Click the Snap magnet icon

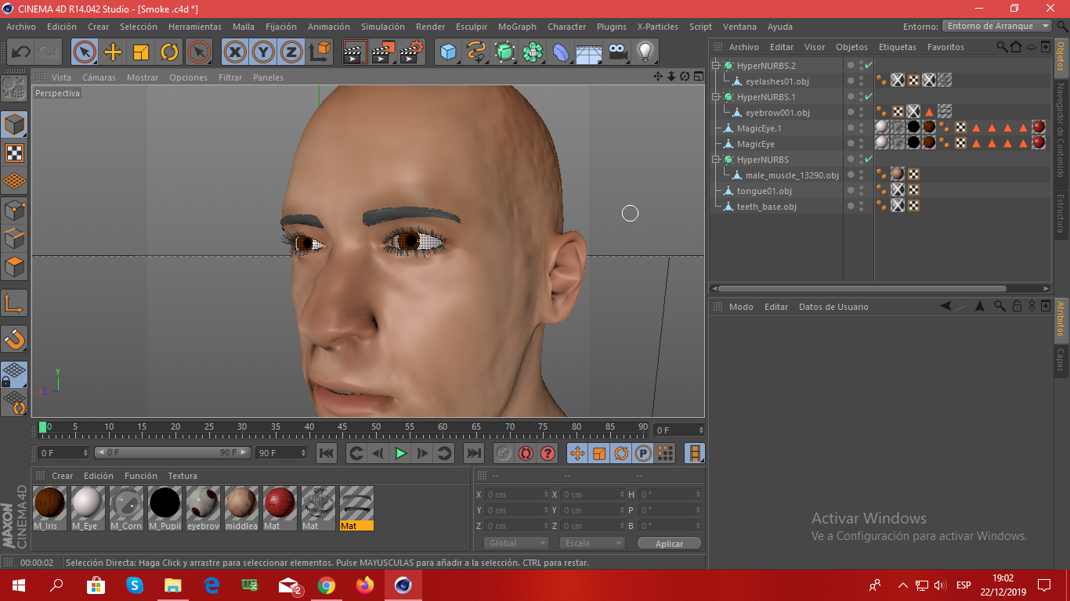pos(15,339)
